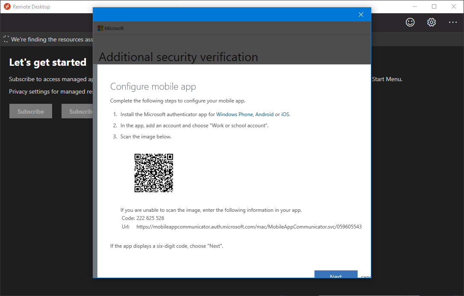Image resolution: width=464 pixels, height=296 pixels.
Task: Click the MobileAppCommunicator URL text
Action: 249,227
